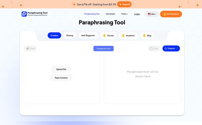Pick the Blog mode text
Image resolution: width=202 pixels, height=125 pixels.
(149, 36)
